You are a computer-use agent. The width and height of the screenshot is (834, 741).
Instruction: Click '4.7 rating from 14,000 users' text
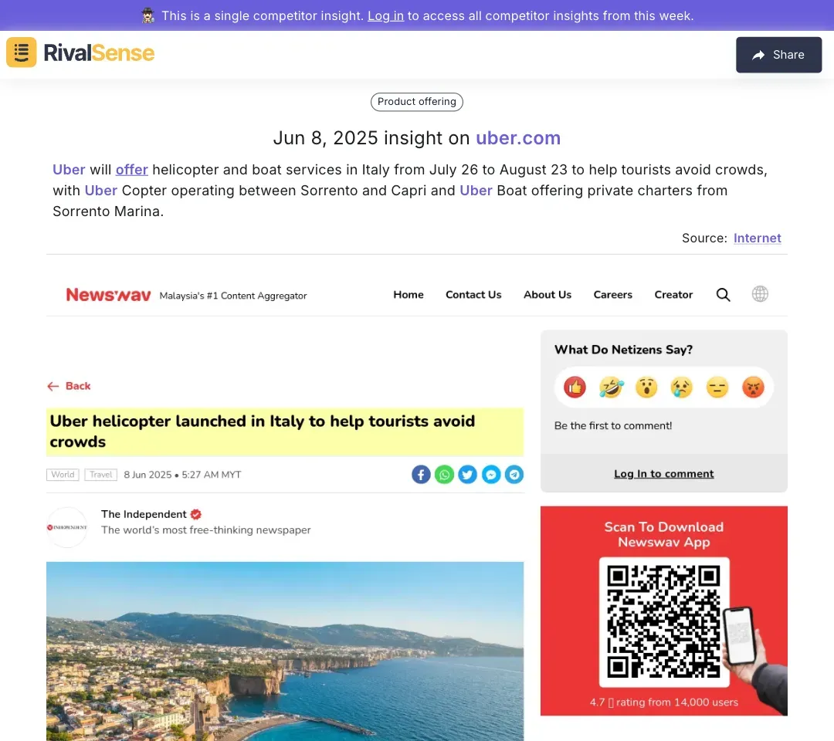click(664, 702)
